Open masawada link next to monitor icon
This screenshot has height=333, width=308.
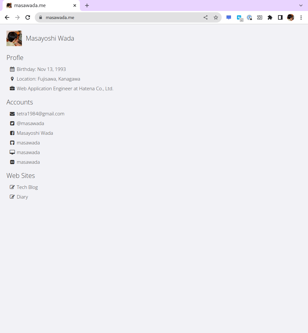(28, 152)
